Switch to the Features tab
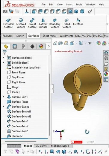The height and width of the screenshot is (156, 109). 7,36
